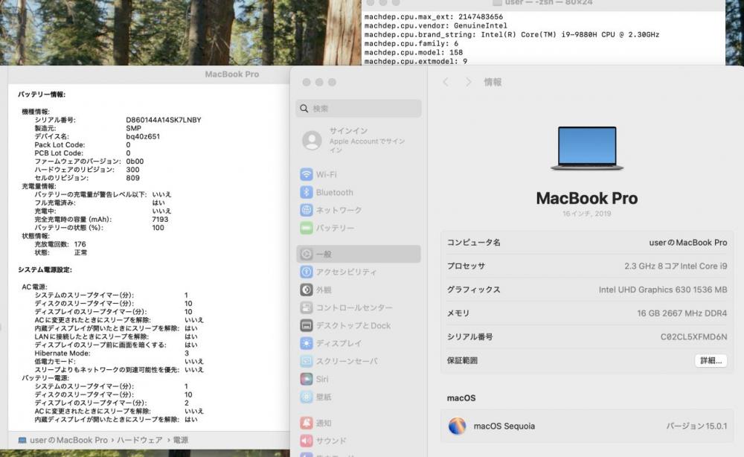
Task: Click machdep.cpu.vendor line in Terminal
Action: [435, 25]
